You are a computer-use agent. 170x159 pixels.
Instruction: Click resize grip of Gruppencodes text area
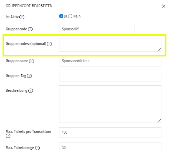[159, 50]
